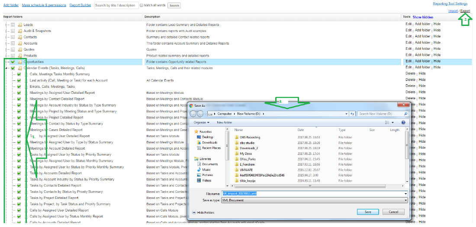Expand the Opportunities folder tree node
The width and height of the screenshot is (476, 227).
6,62
